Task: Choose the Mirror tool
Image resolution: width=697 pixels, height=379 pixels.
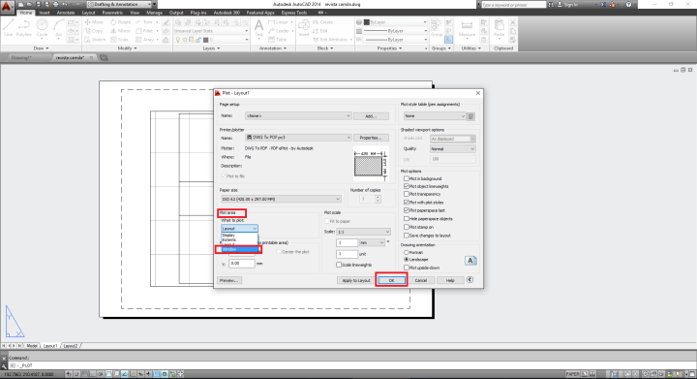Action: (x=120, y=31)
